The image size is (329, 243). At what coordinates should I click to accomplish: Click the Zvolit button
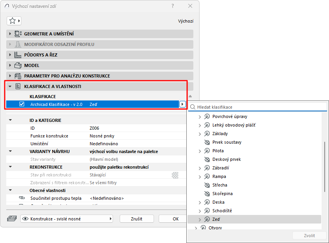tap(309, 236)
